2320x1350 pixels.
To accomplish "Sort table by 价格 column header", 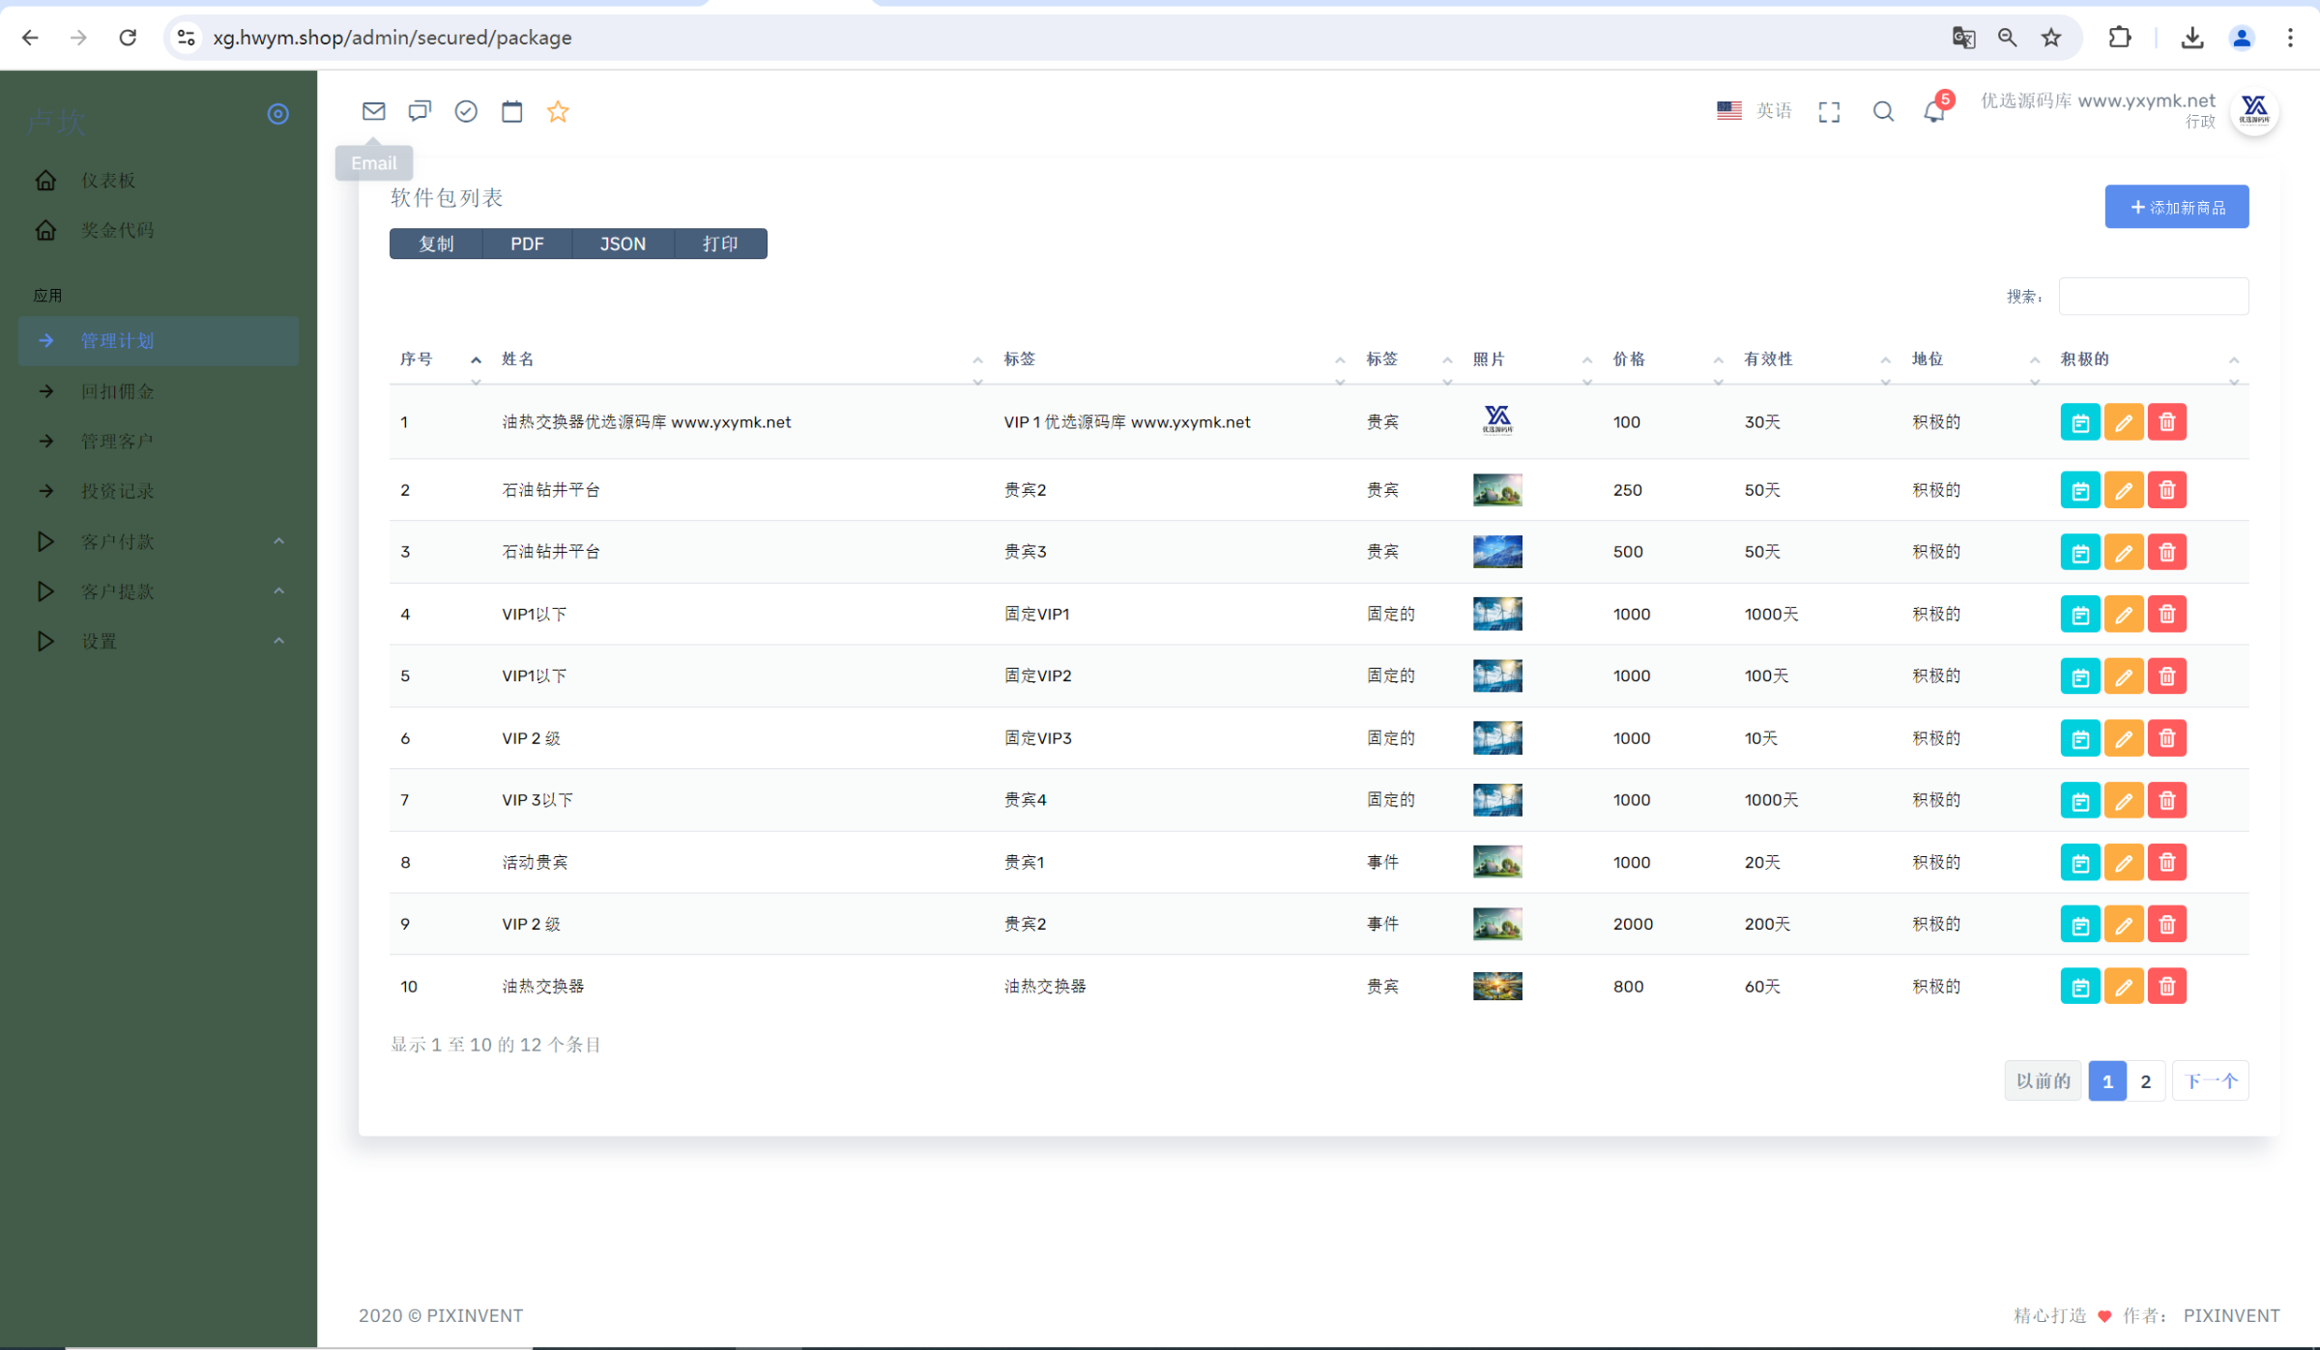I will 1629,359.
